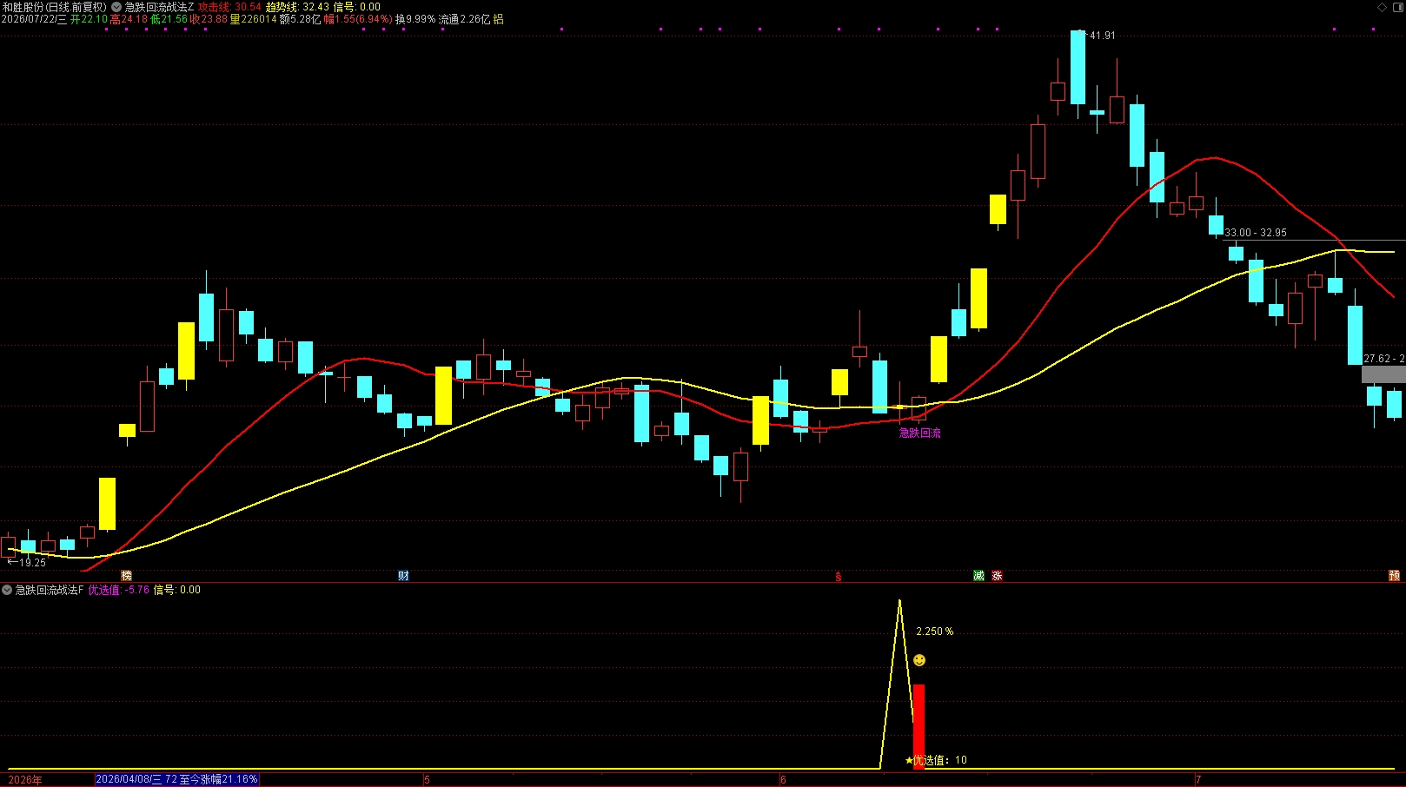Click the red signal bar in sub-chart

pyautogui.click(x=919, y=726)
